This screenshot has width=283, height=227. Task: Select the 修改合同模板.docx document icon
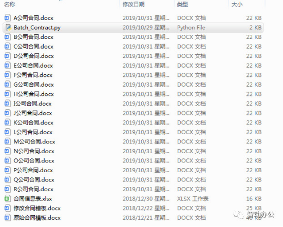[7, 208]
